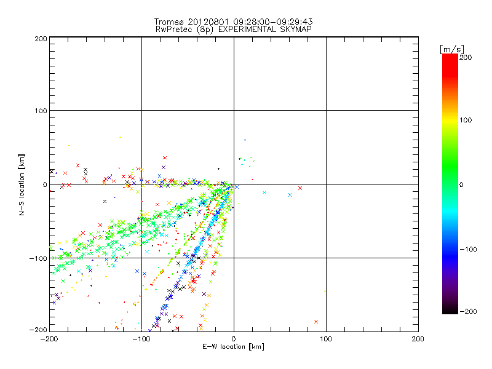Click the small blue dot above origin near 60 km north
This screenshot has height=369, width=492.
[245, 140]
